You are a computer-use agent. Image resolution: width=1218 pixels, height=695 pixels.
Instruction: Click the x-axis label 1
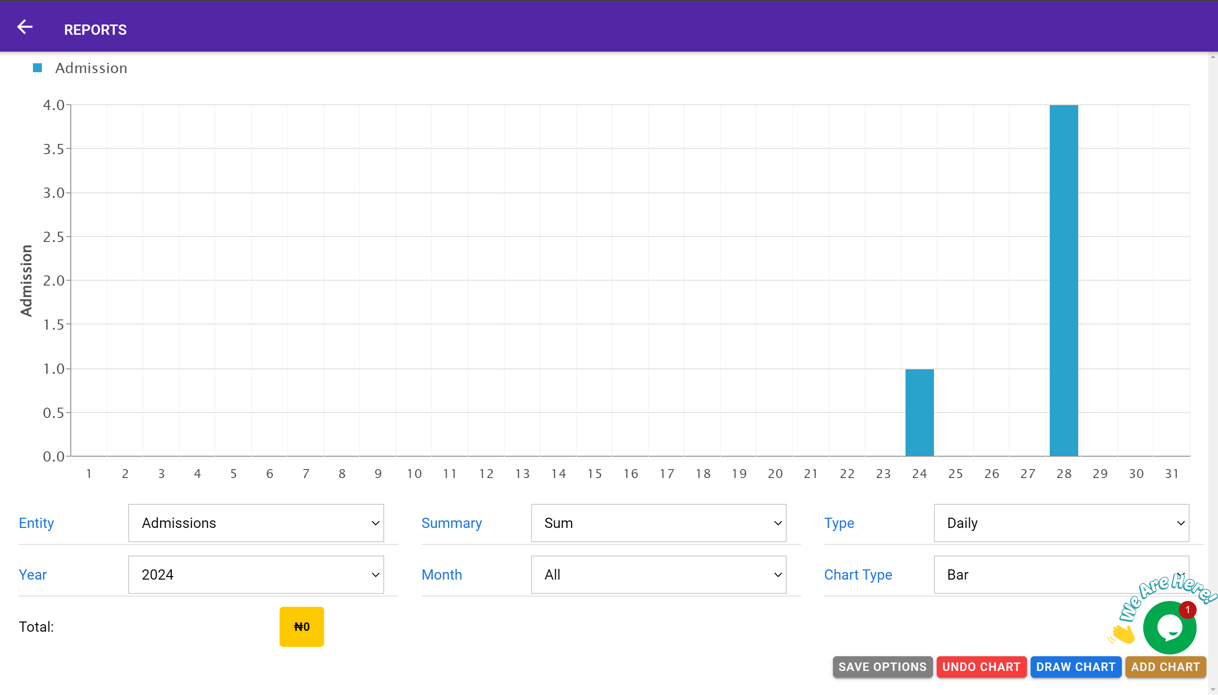[89, 474]
